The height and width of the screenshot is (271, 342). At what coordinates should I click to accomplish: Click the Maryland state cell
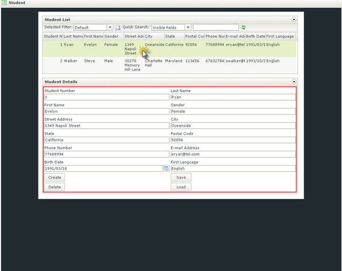point(174,61)
